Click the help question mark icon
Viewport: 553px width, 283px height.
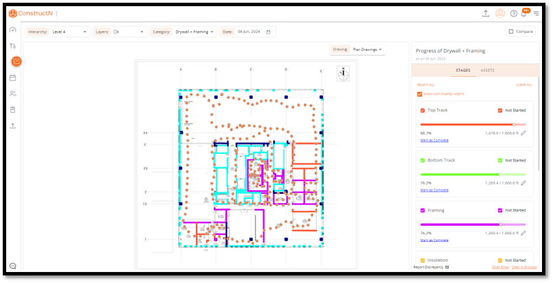coord(513,14)
